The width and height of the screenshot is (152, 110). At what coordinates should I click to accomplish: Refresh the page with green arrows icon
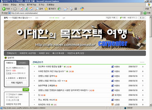tap(26, 9)
